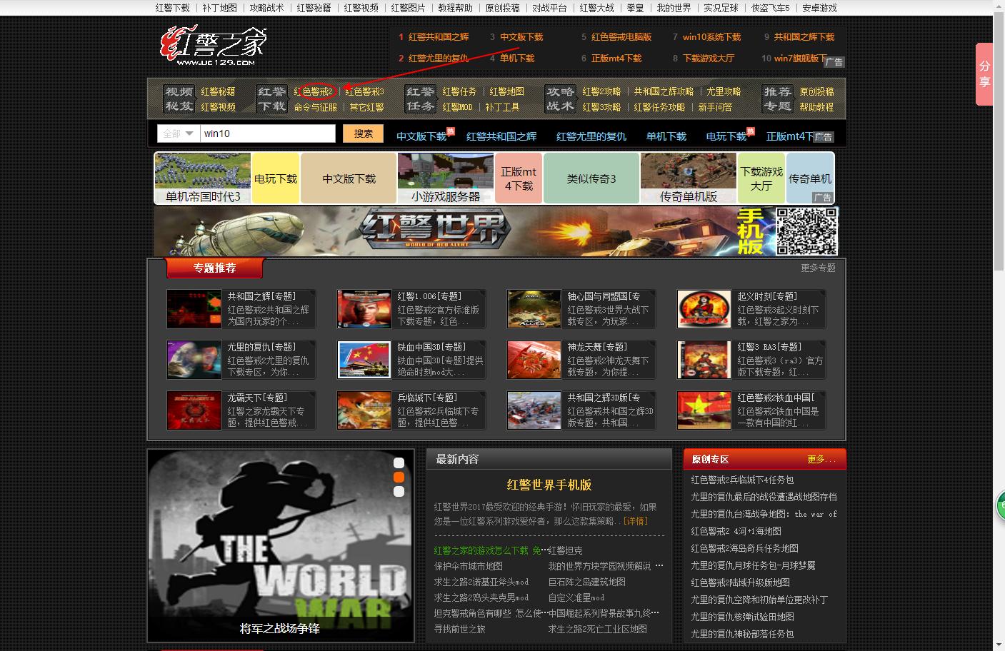
Task: Click the 保护伞市城市地图 article
Action: [469, 566]
